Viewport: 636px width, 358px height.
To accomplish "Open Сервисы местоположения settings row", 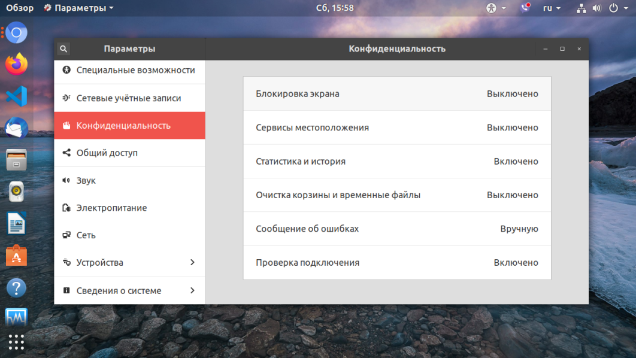I will 397,128.
